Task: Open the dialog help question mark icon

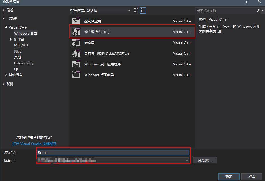Action: click(246, 2)
